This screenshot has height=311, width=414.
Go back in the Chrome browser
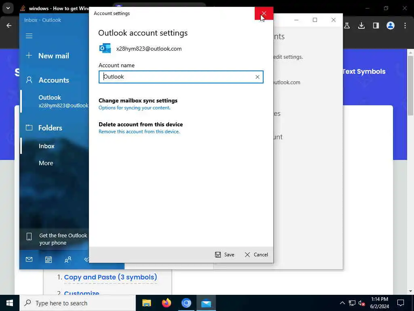point(9,26)
